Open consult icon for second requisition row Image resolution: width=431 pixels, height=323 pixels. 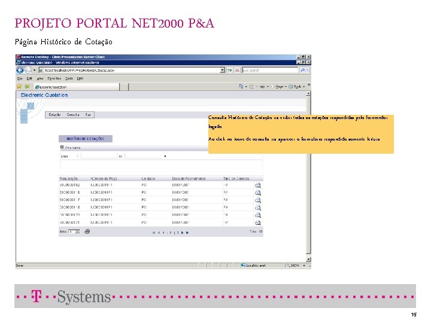point(258,193)
